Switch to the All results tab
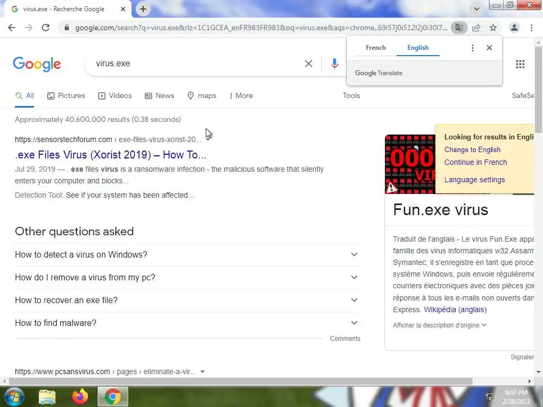 click(x=24, y=96)
